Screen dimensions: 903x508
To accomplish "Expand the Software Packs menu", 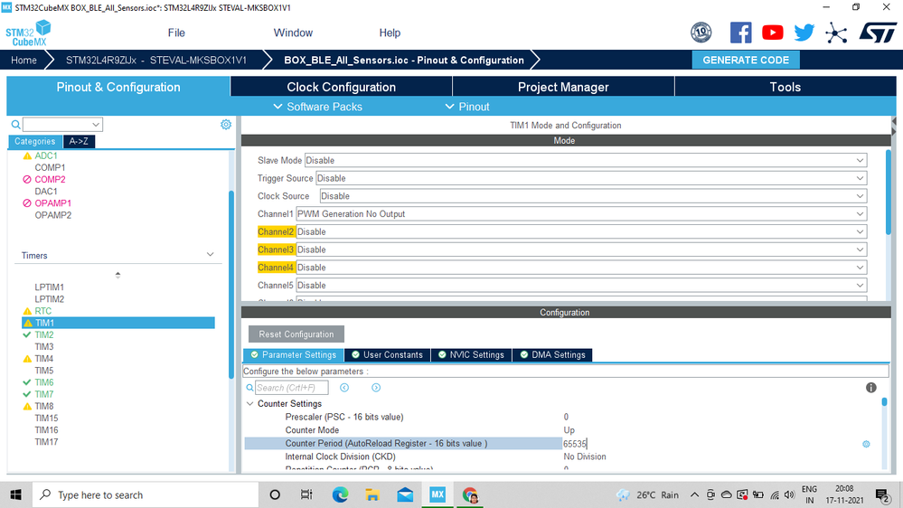I will pos(318,107).
